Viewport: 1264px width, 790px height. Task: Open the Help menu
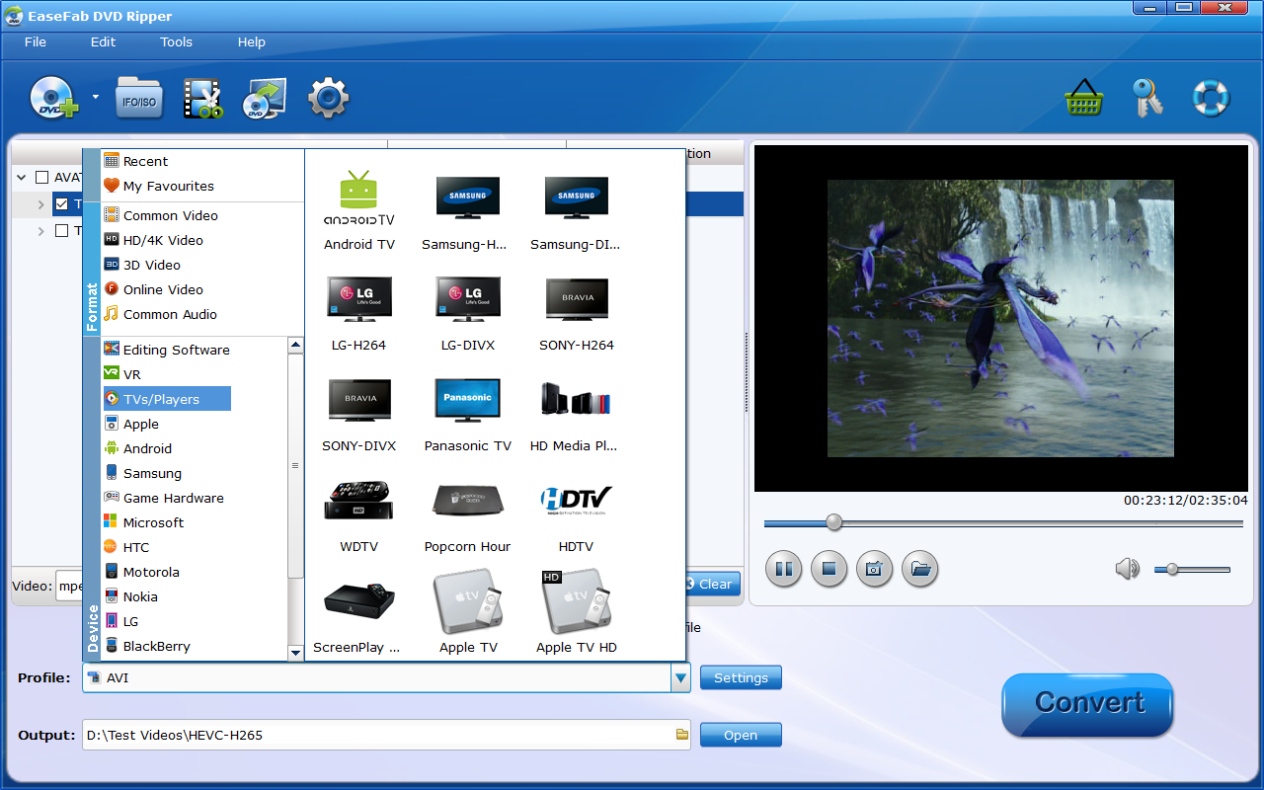click(252, 42)
